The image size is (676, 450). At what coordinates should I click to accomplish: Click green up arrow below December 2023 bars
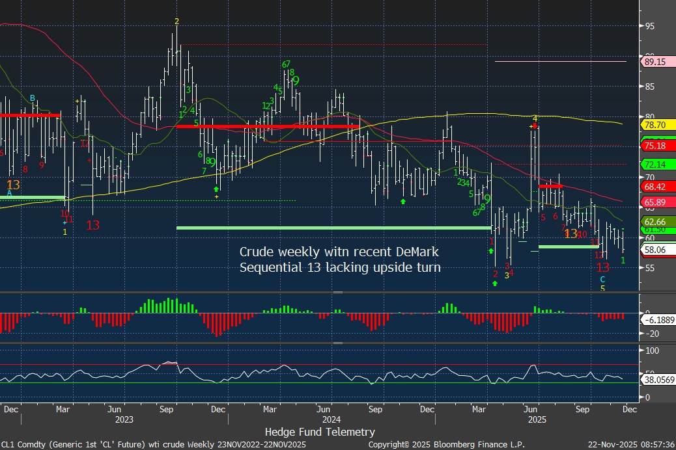coord(216,189)
